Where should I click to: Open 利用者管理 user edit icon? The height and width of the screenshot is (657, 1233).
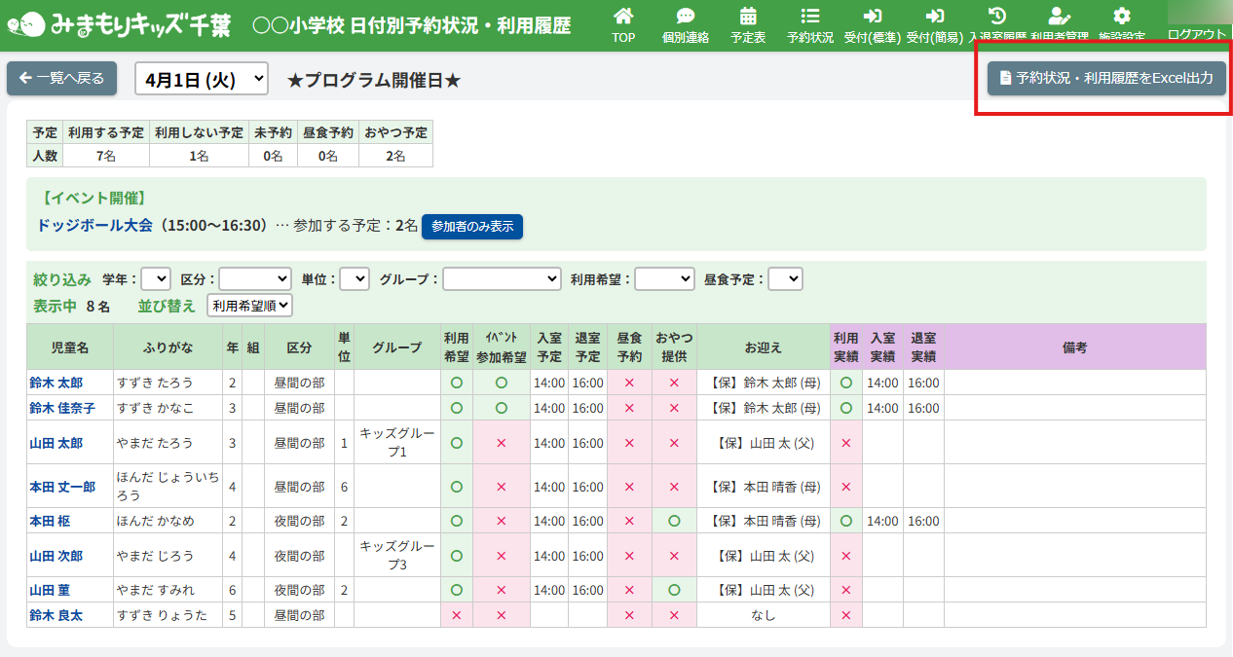click(x=1059, y=17)
